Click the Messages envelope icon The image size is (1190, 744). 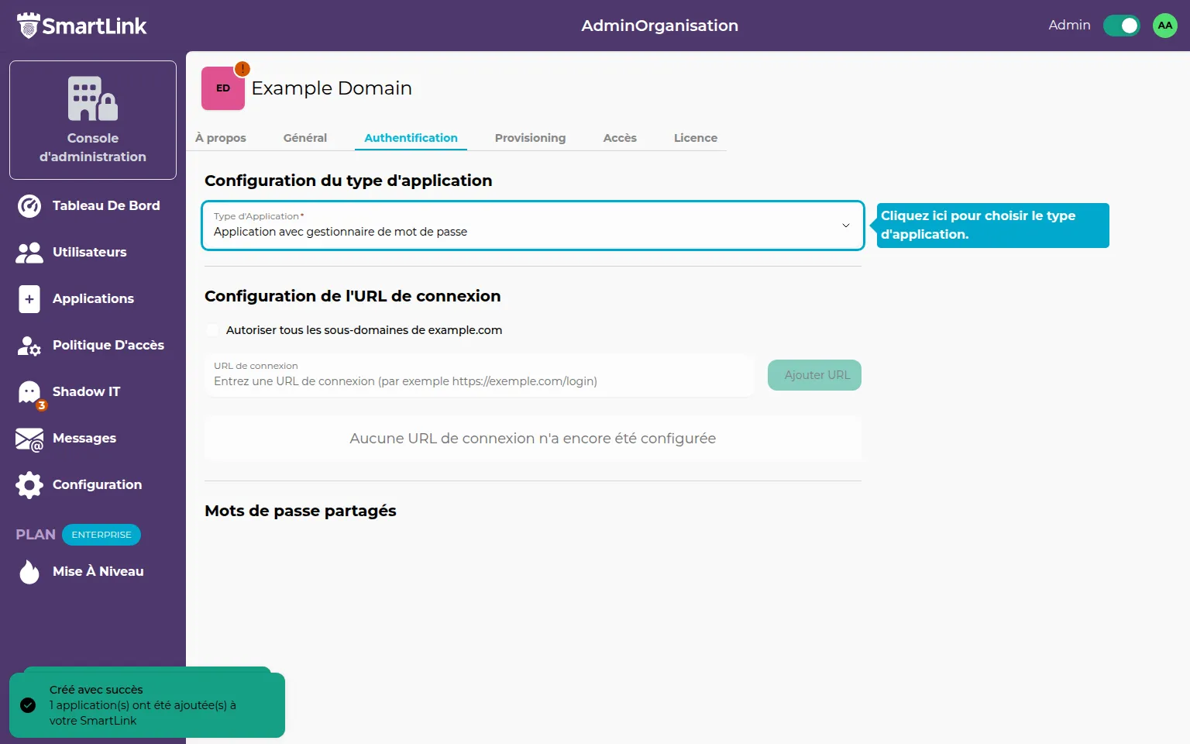(x=29, y=439)
